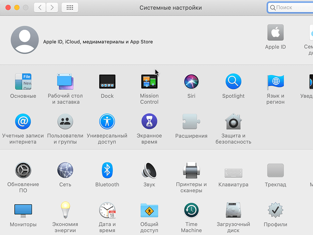Click the user avatar placeholder image
313x235 pixels.
[24, 40]
